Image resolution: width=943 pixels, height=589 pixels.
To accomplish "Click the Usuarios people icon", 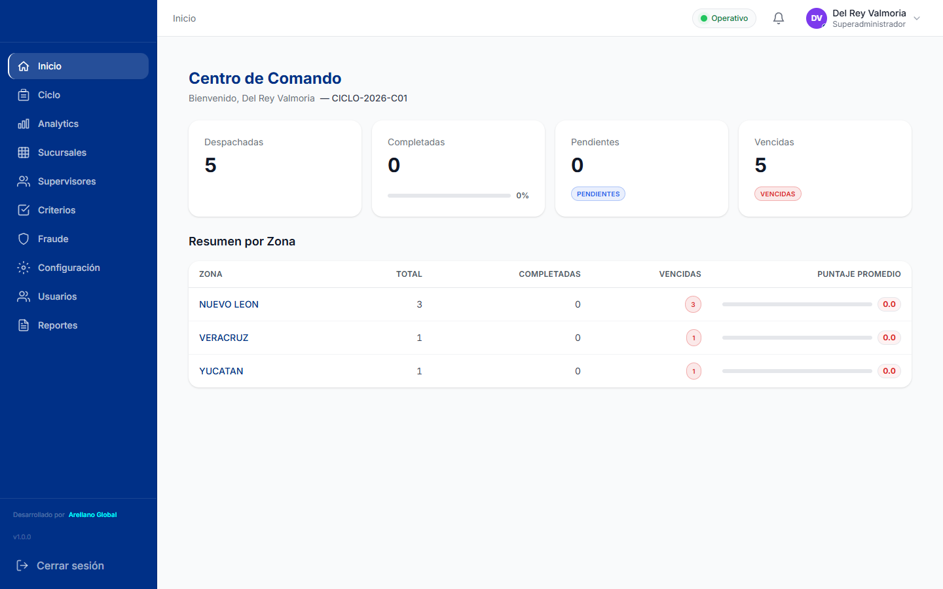I will 24,296.
